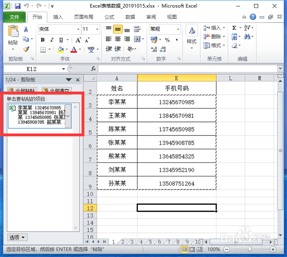This screenshot has height=257, width=287.
Task: Increase decimal places
Action: 154,49
